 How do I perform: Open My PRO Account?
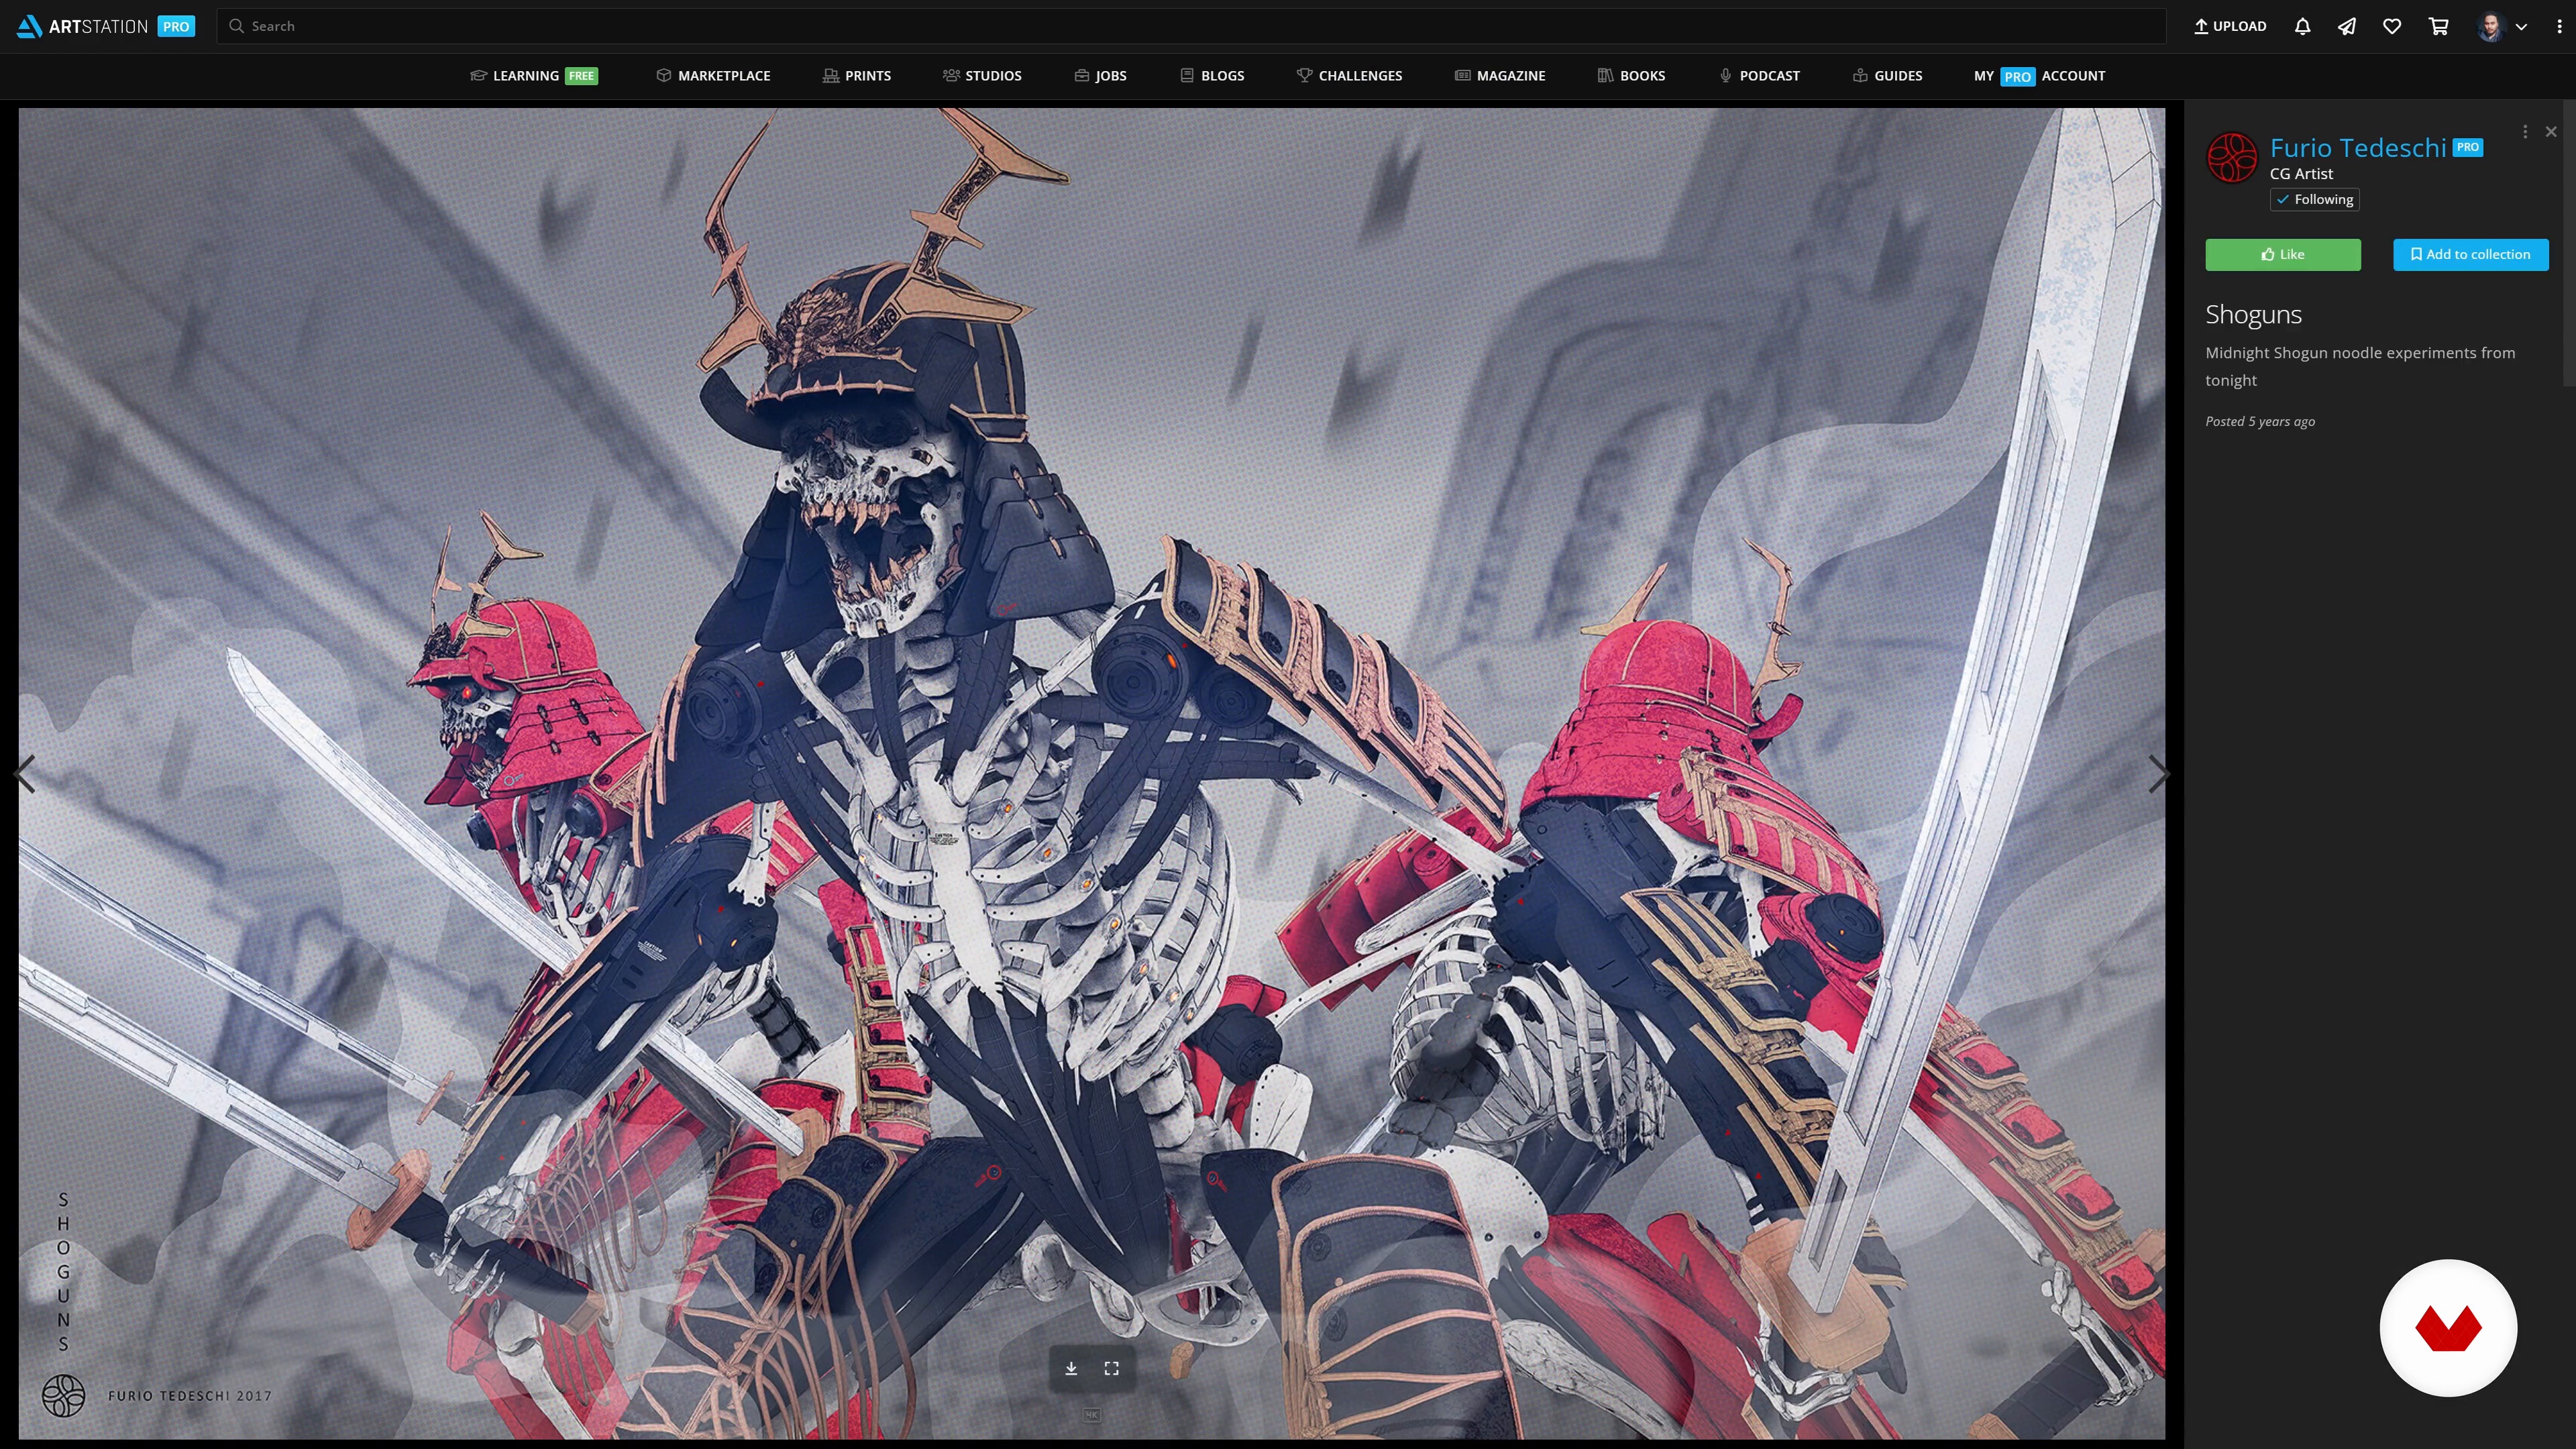2039,76
